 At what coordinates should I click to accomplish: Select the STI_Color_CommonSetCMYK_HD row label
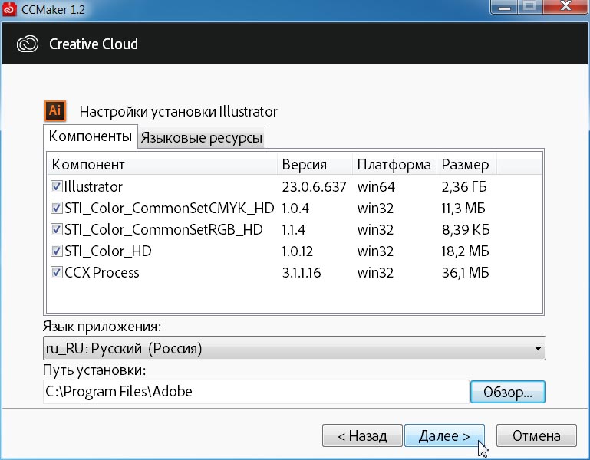tap(170, 208)
